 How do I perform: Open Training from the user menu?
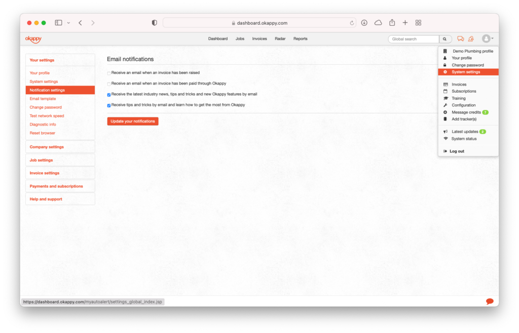[468, 99]
